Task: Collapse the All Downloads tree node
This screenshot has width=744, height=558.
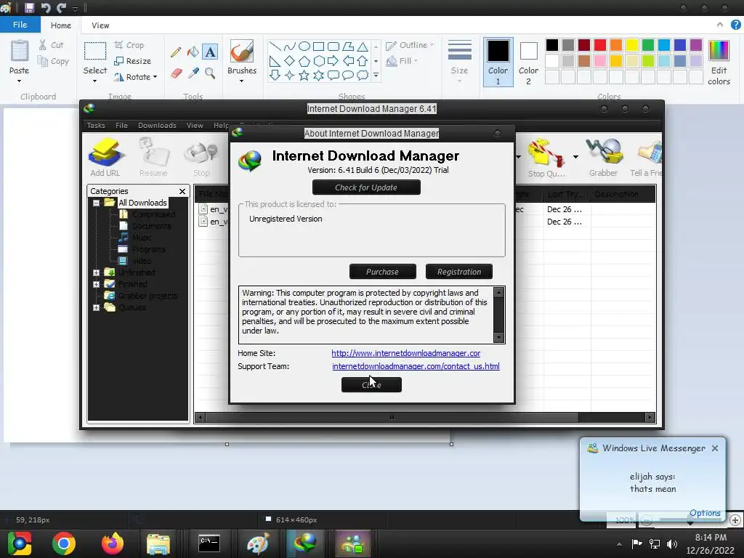Action: [x=97, y=203]
